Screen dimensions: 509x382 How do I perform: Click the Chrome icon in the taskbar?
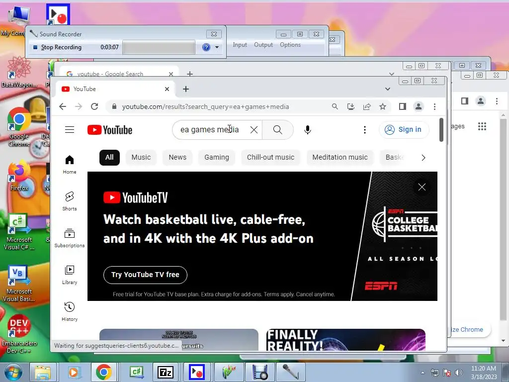click(103, 372)
